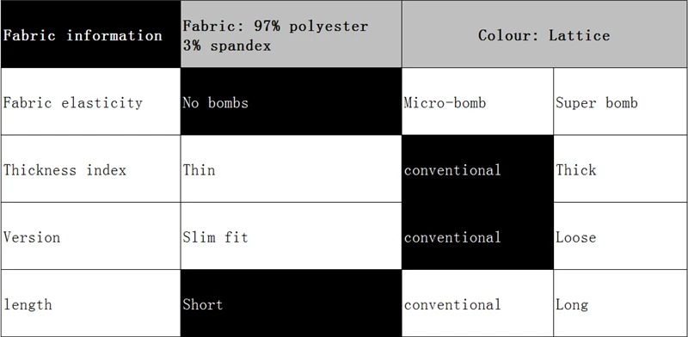Select highlighted 'conventional' in Thickness index row
The image size is (688, 337).
[477, 169]
